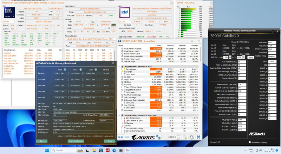Click the blue expand arrows icon in HWiNFO Sensors toolbar
This screenshot has width=281, height=154.
tap(120, 137)
